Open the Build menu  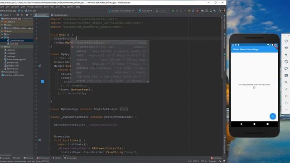pyautogui.click(x=46, y=7)
